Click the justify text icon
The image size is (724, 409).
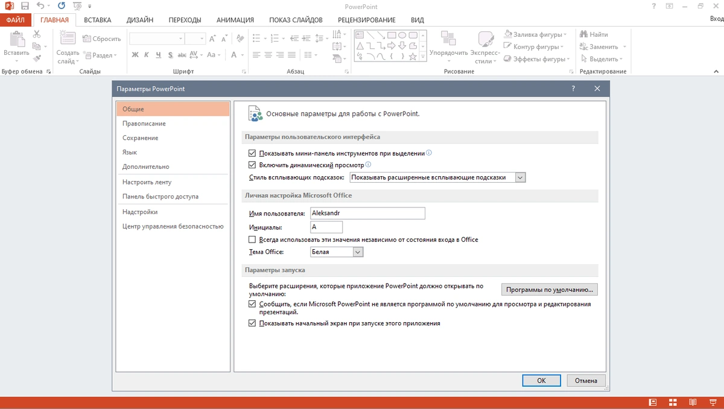point(292,55)
